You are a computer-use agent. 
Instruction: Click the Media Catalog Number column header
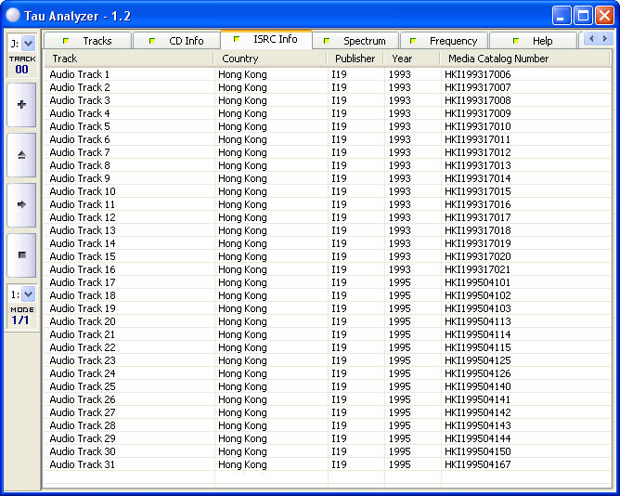[524, 59]
